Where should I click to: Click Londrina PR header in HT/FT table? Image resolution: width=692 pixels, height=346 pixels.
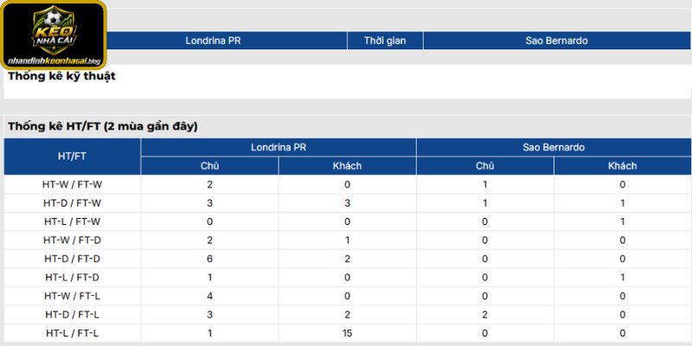point(279,147)
